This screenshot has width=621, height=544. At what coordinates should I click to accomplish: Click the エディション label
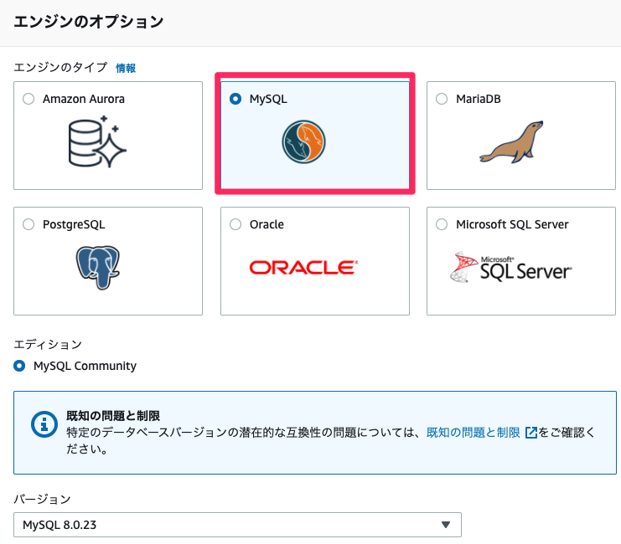(48, 345)
